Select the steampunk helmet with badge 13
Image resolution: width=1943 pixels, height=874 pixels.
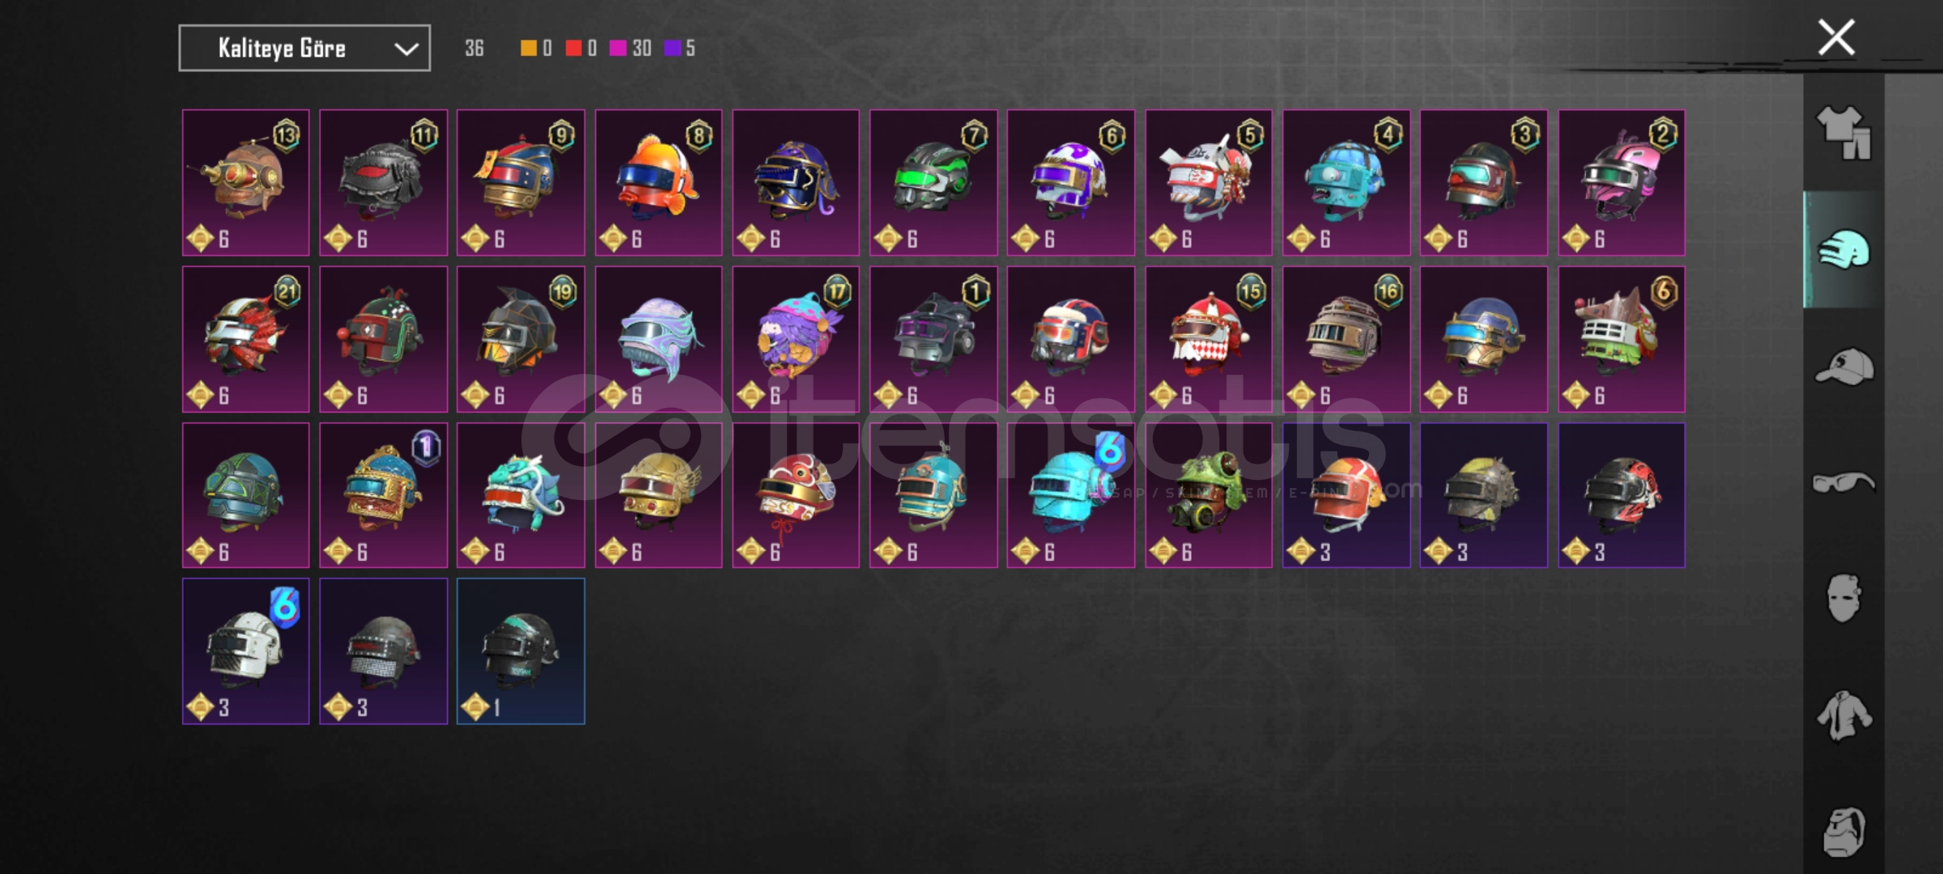pyautogui.click(x=245, y=183)
